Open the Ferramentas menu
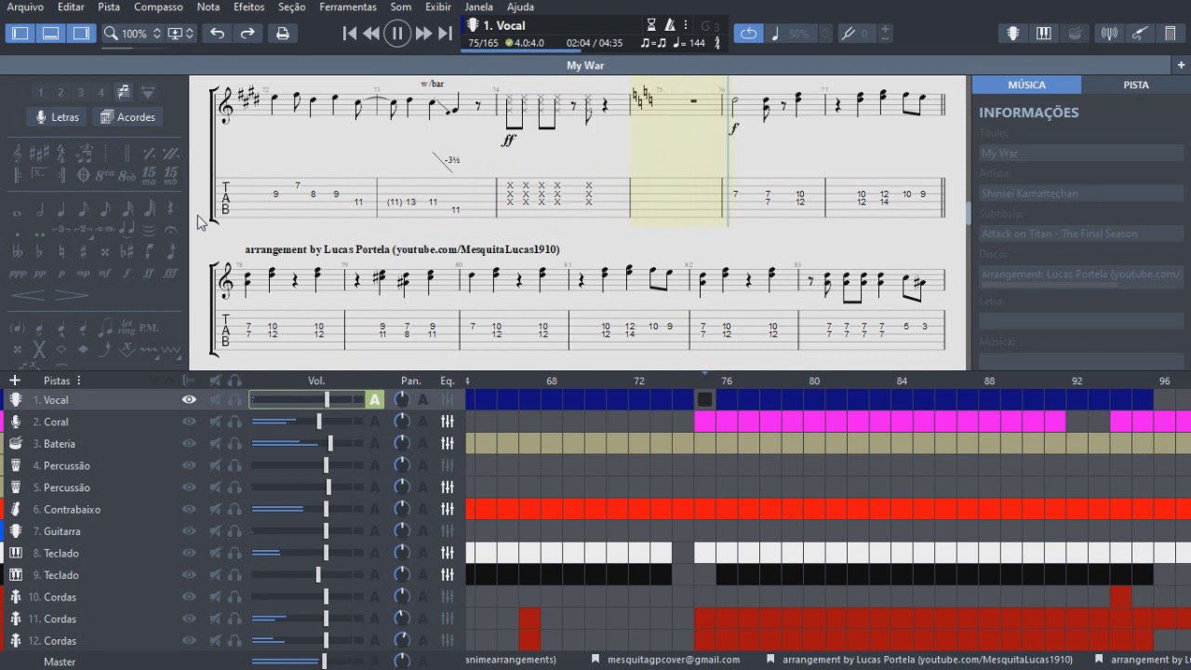Viewport: 1191px width, 670px height. click(x=348, y=7)
